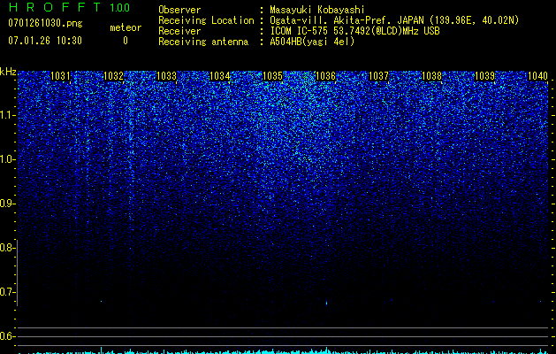Click the 1036 time marker
The height and width of the screenshot is (354, 556).
325,76
